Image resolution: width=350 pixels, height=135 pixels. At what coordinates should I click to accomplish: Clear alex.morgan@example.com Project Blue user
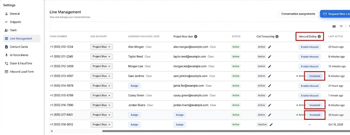tap(213, 47)
